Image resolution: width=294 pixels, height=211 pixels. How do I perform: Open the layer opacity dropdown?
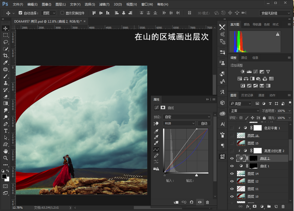[290, 111]
